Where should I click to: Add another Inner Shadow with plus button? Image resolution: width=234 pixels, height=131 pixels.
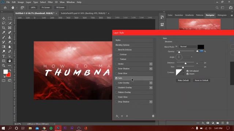151,69
